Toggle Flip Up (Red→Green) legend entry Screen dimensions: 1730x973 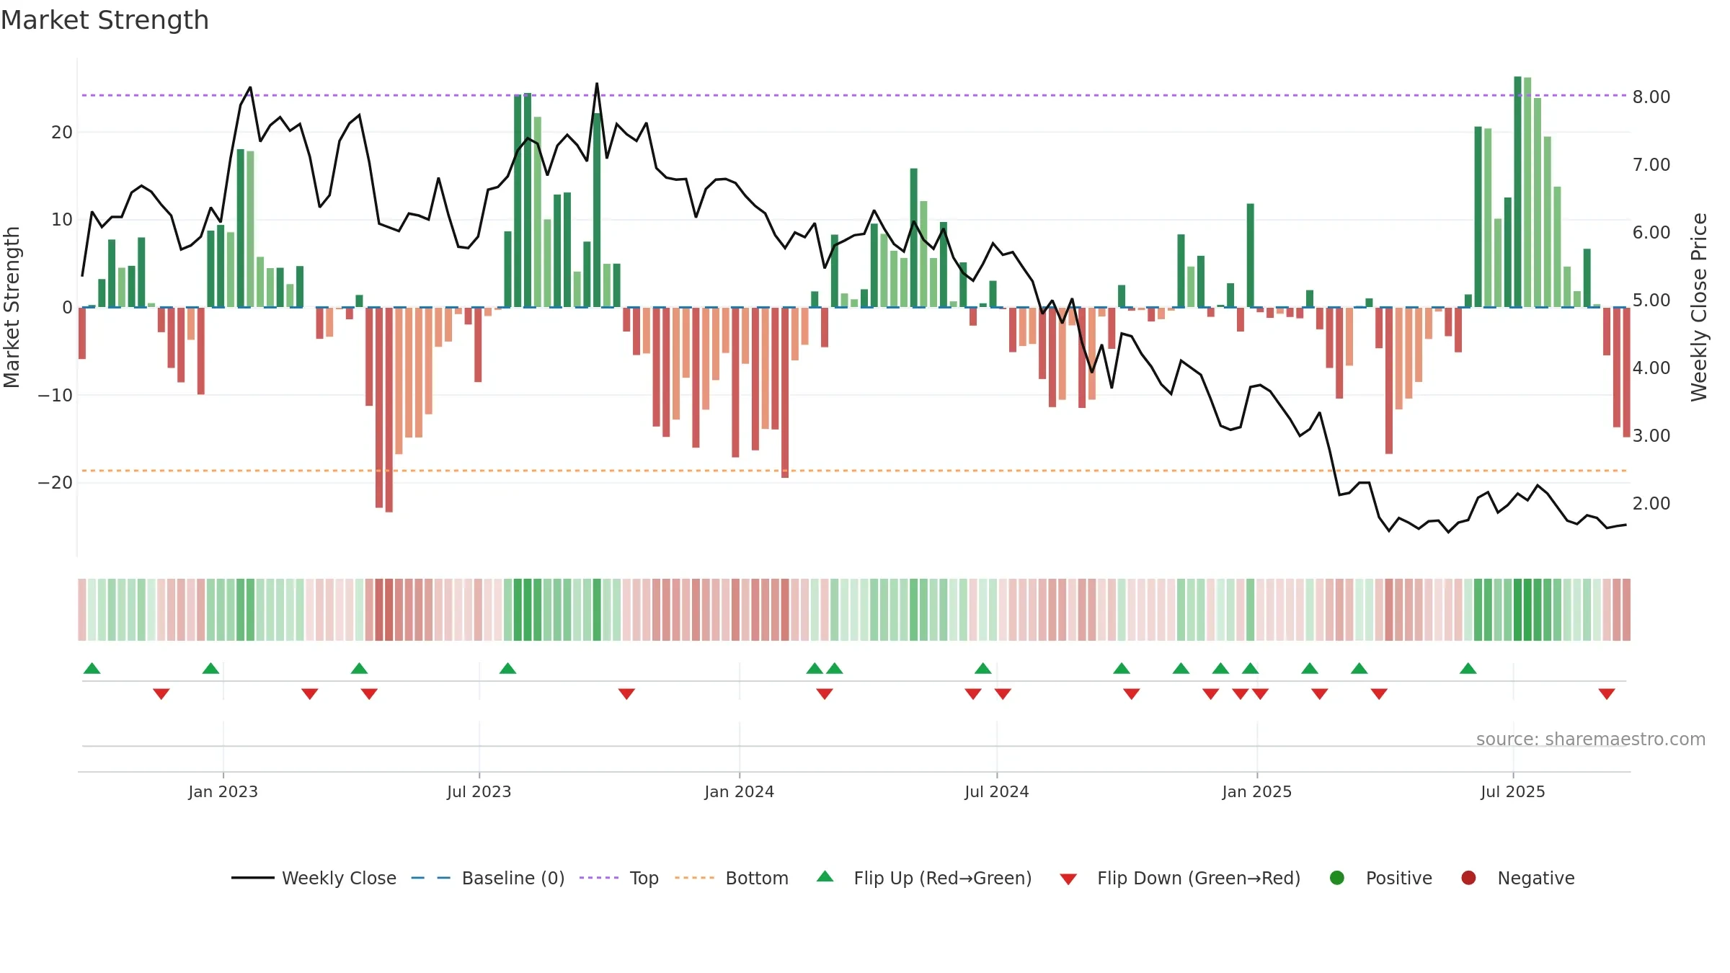pyautogui.click(x=924, y=878)
